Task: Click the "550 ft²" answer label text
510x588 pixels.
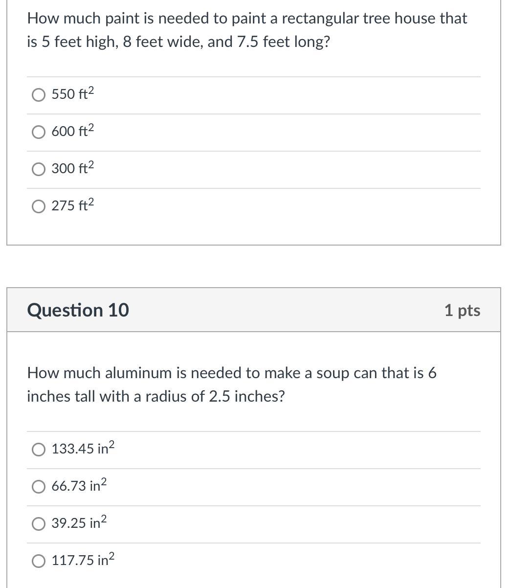Action: pyautogui.click(x=72, y=94)
